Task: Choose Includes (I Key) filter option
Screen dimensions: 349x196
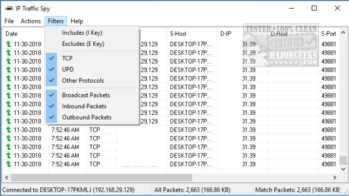Action: [92, 33]
